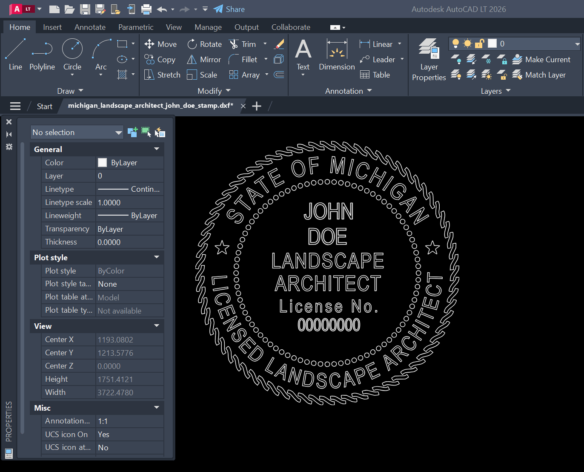Screen dimensions: 584x472
Task: Toggle PICKADD button in Properties palette
Action: (132, 132)
